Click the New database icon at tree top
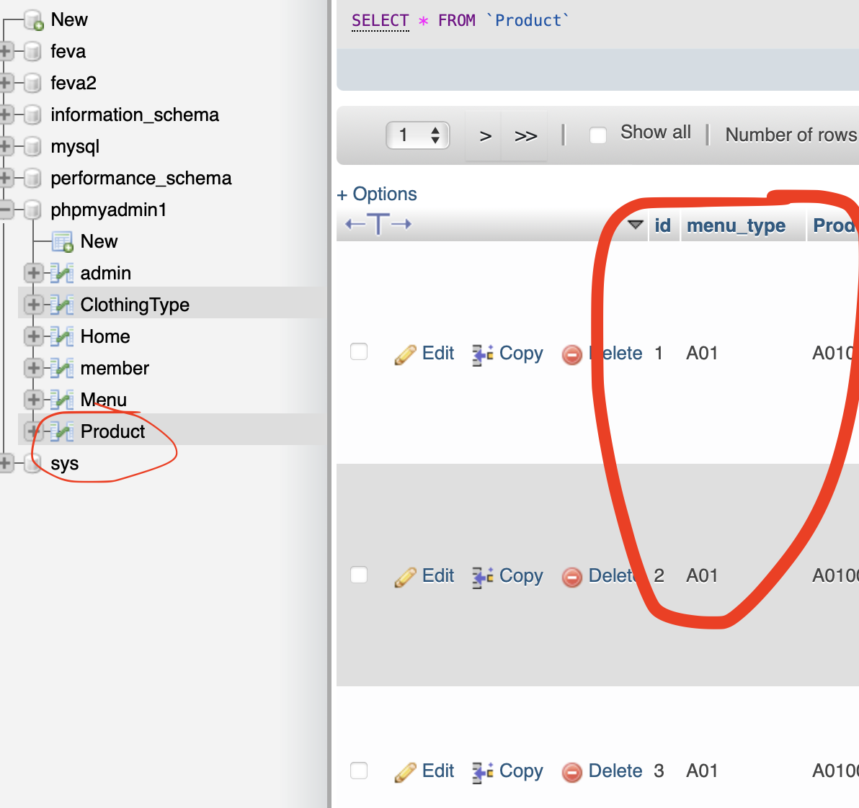Image resolution: width=859 pixels, height=808 pixels. [x=32, y=19]
